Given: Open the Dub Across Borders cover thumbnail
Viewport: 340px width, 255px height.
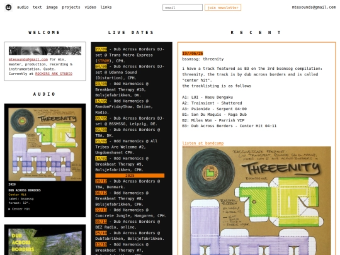Looking at the screenshot, I should pyautogui.click(x=45, y=242).
